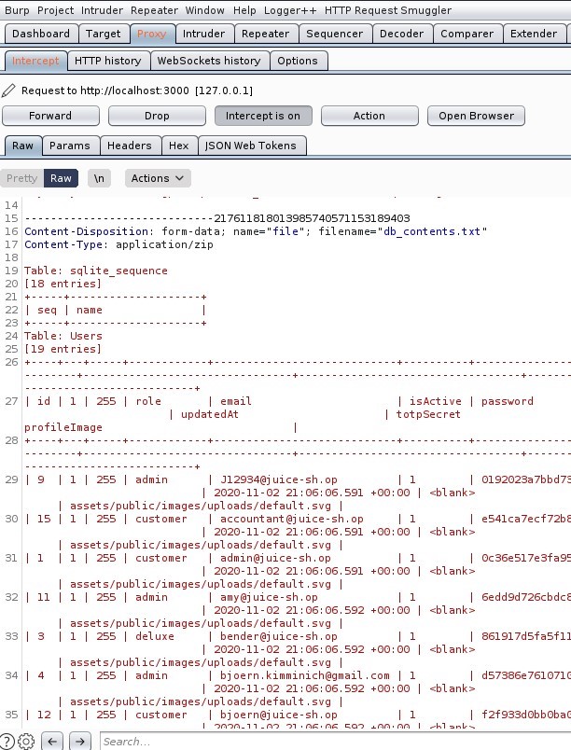Click password hash starting 6edd9d726cbdc

coord(526,597)
